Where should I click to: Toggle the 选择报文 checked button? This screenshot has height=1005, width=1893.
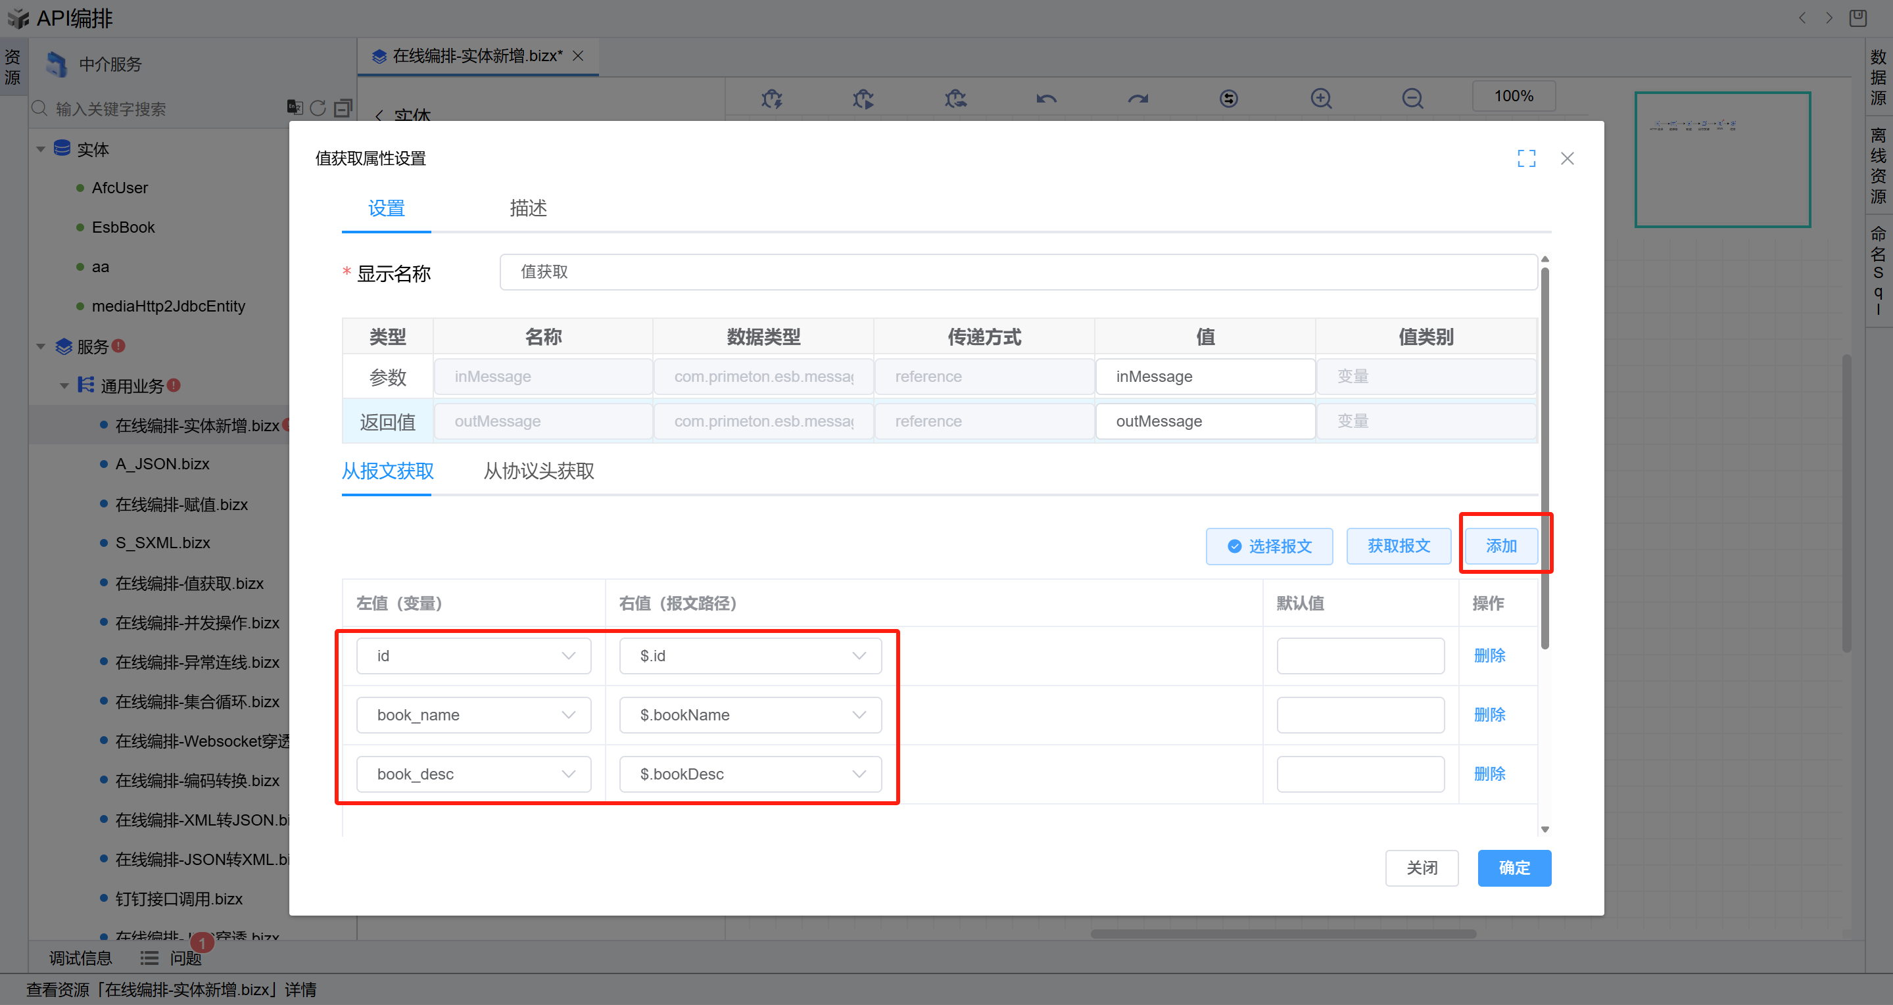[1268, 546]
